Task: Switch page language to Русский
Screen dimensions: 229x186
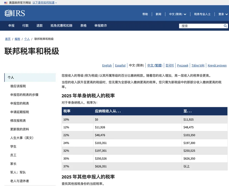Action: pos(183,65)
